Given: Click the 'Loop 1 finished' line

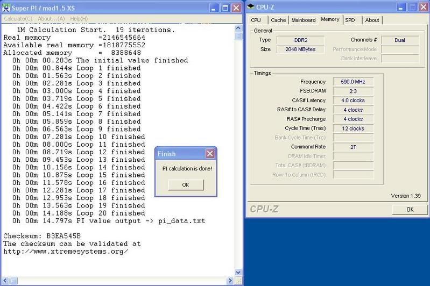Looking at the screenshot, I should [x=76, y=68].
